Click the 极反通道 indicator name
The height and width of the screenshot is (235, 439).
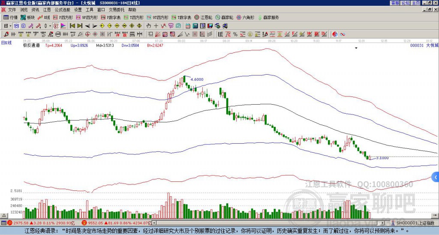click(31, 45)
